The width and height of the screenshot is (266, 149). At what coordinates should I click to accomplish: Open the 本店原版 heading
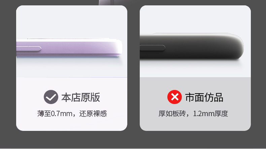pyautogui.click(x=80, y=97)
